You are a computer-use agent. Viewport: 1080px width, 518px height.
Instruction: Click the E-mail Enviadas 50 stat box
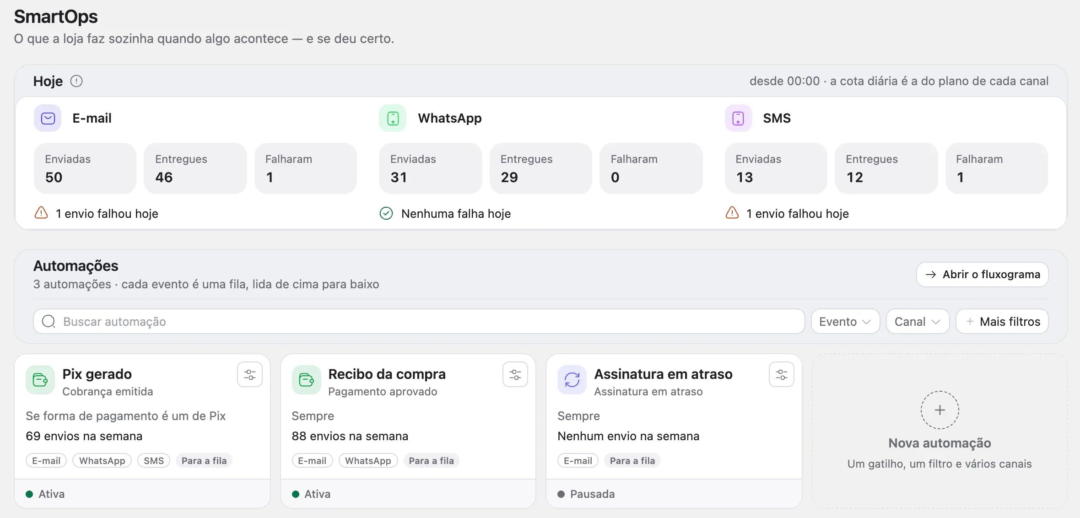85,168
